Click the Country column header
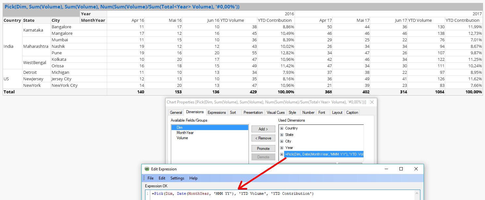This screenshot has width=485, height=200. tap(12, 20)
